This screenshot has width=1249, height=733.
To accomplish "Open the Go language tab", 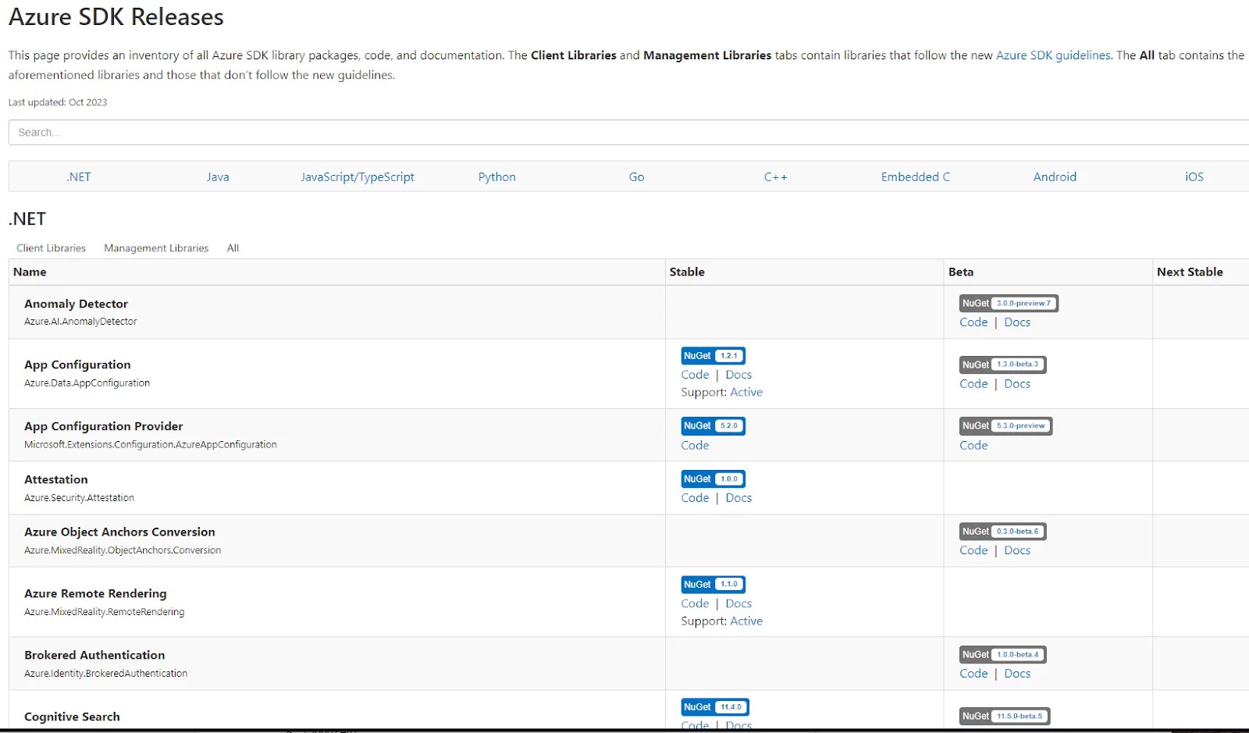I will [x=637, y=176].
